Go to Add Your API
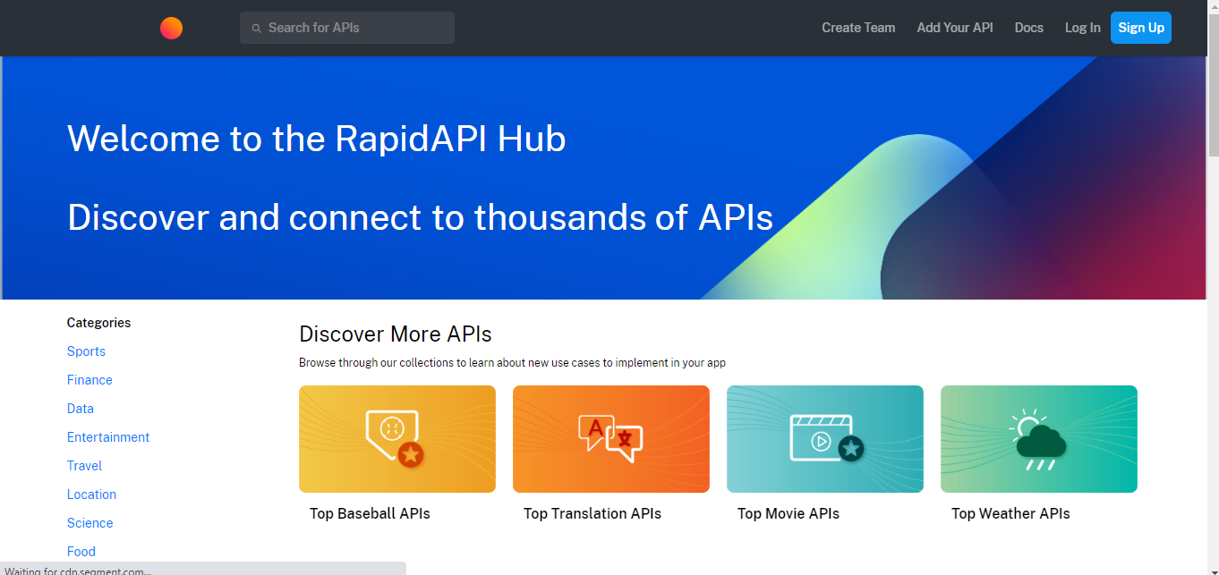 [x=955, y=28]
